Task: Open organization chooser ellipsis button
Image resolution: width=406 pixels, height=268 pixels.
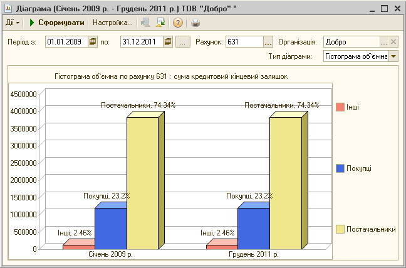Action: coord(384,42)
